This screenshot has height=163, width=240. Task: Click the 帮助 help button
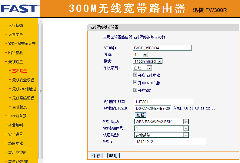[113, 155]
